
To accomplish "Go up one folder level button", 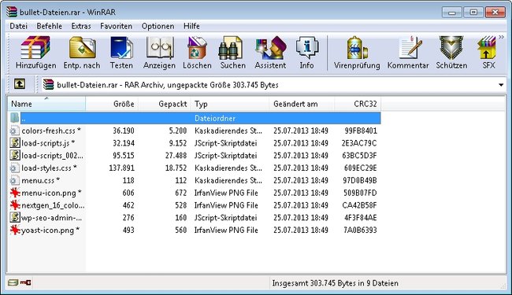I will 20,84.
